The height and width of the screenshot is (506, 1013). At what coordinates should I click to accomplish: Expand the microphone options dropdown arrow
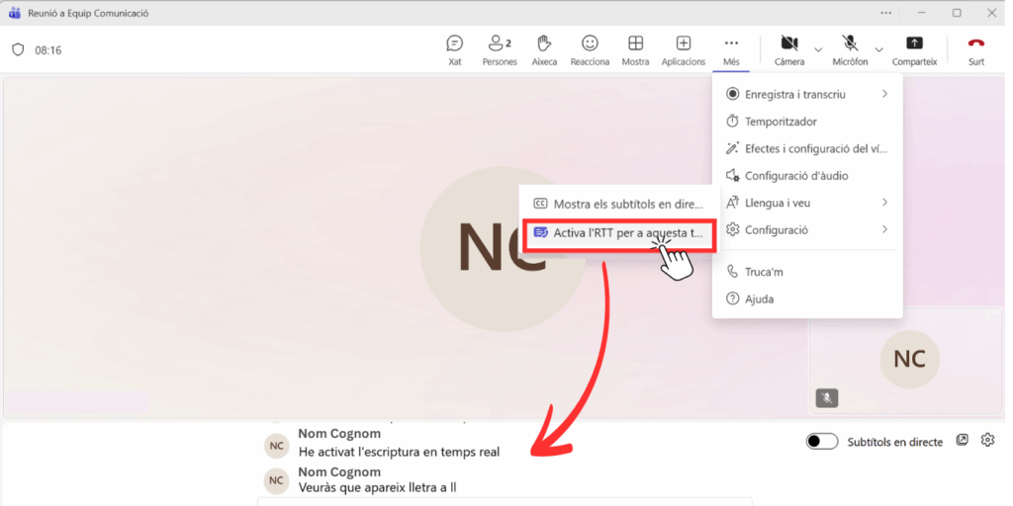[878, 48]
